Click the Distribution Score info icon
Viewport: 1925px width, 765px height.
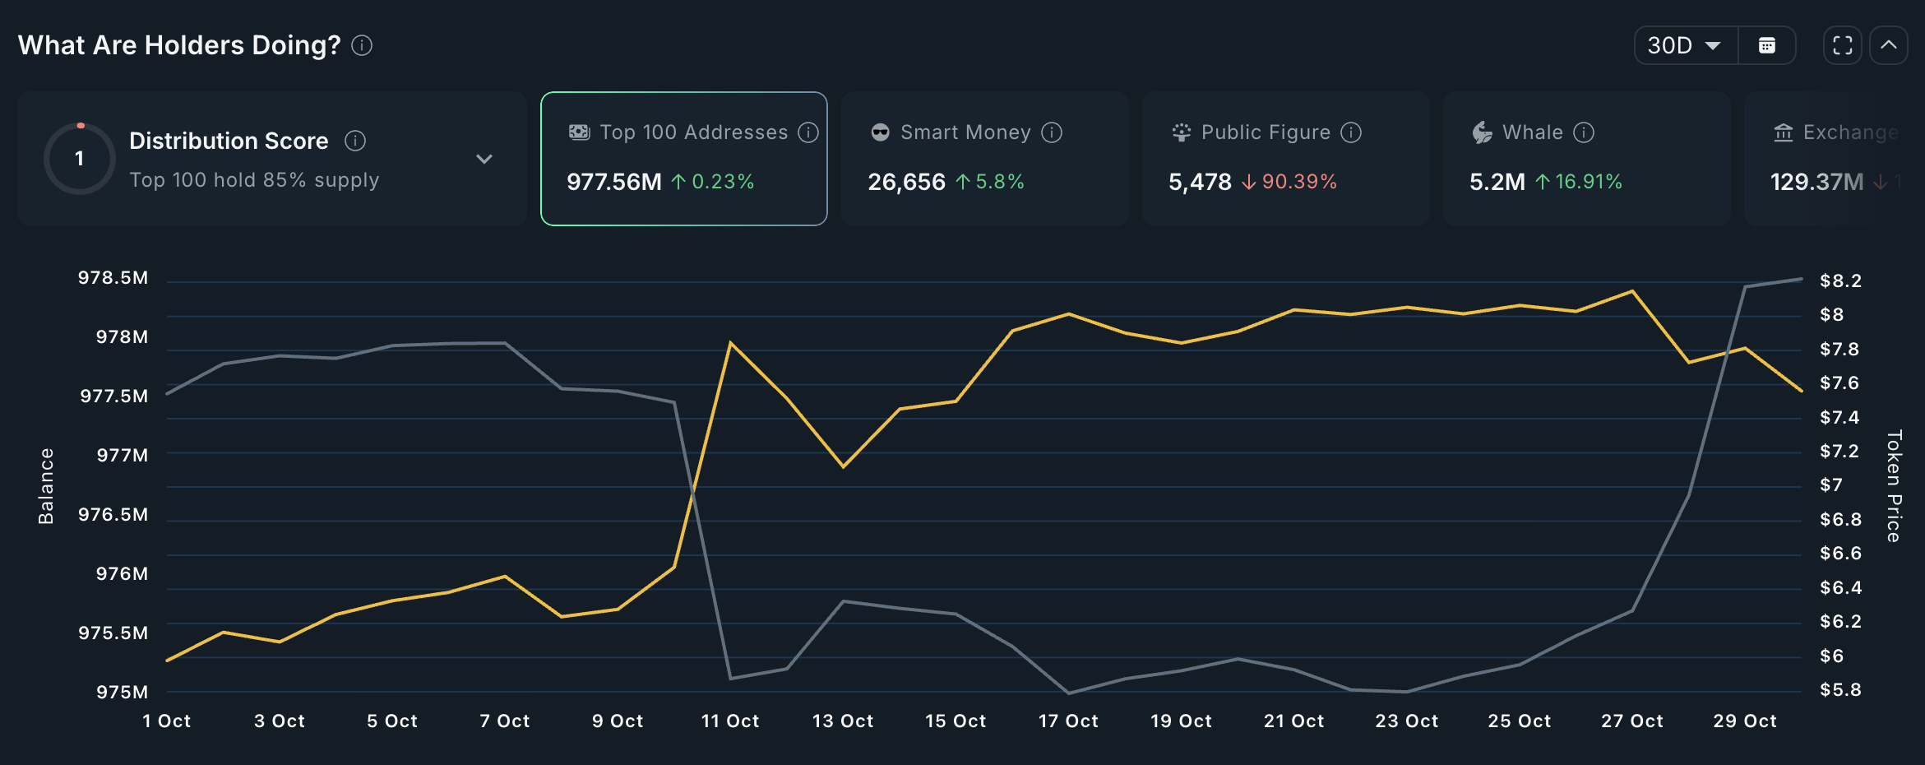pyautogui.click(x=354, y=141)
